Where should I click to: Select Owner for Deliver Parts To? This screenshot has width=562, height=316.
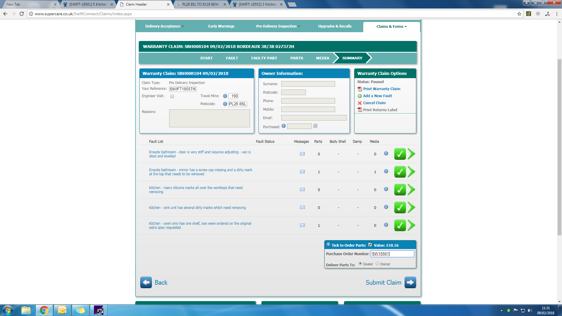[377, 264]
